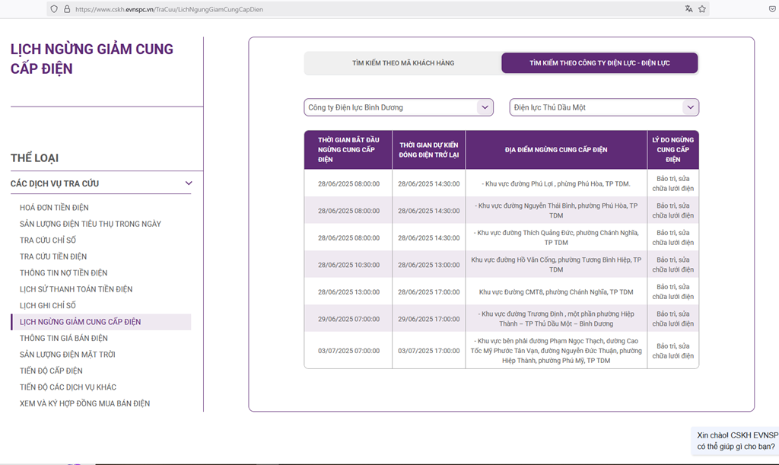Click the Thể loại section heading
Image resolution: width=779 pixels, height=465 pixels.
34,158
